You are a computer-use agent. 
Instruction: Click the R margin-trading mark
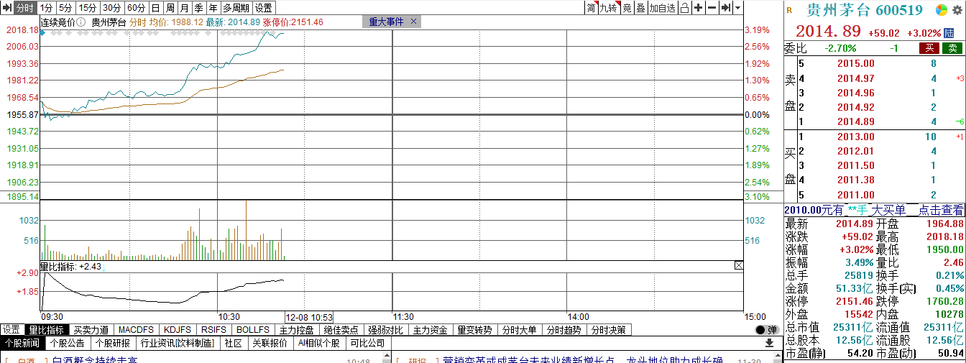789,11
